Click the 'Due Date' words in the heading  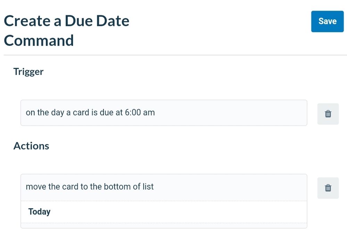[x=97, y=21]
